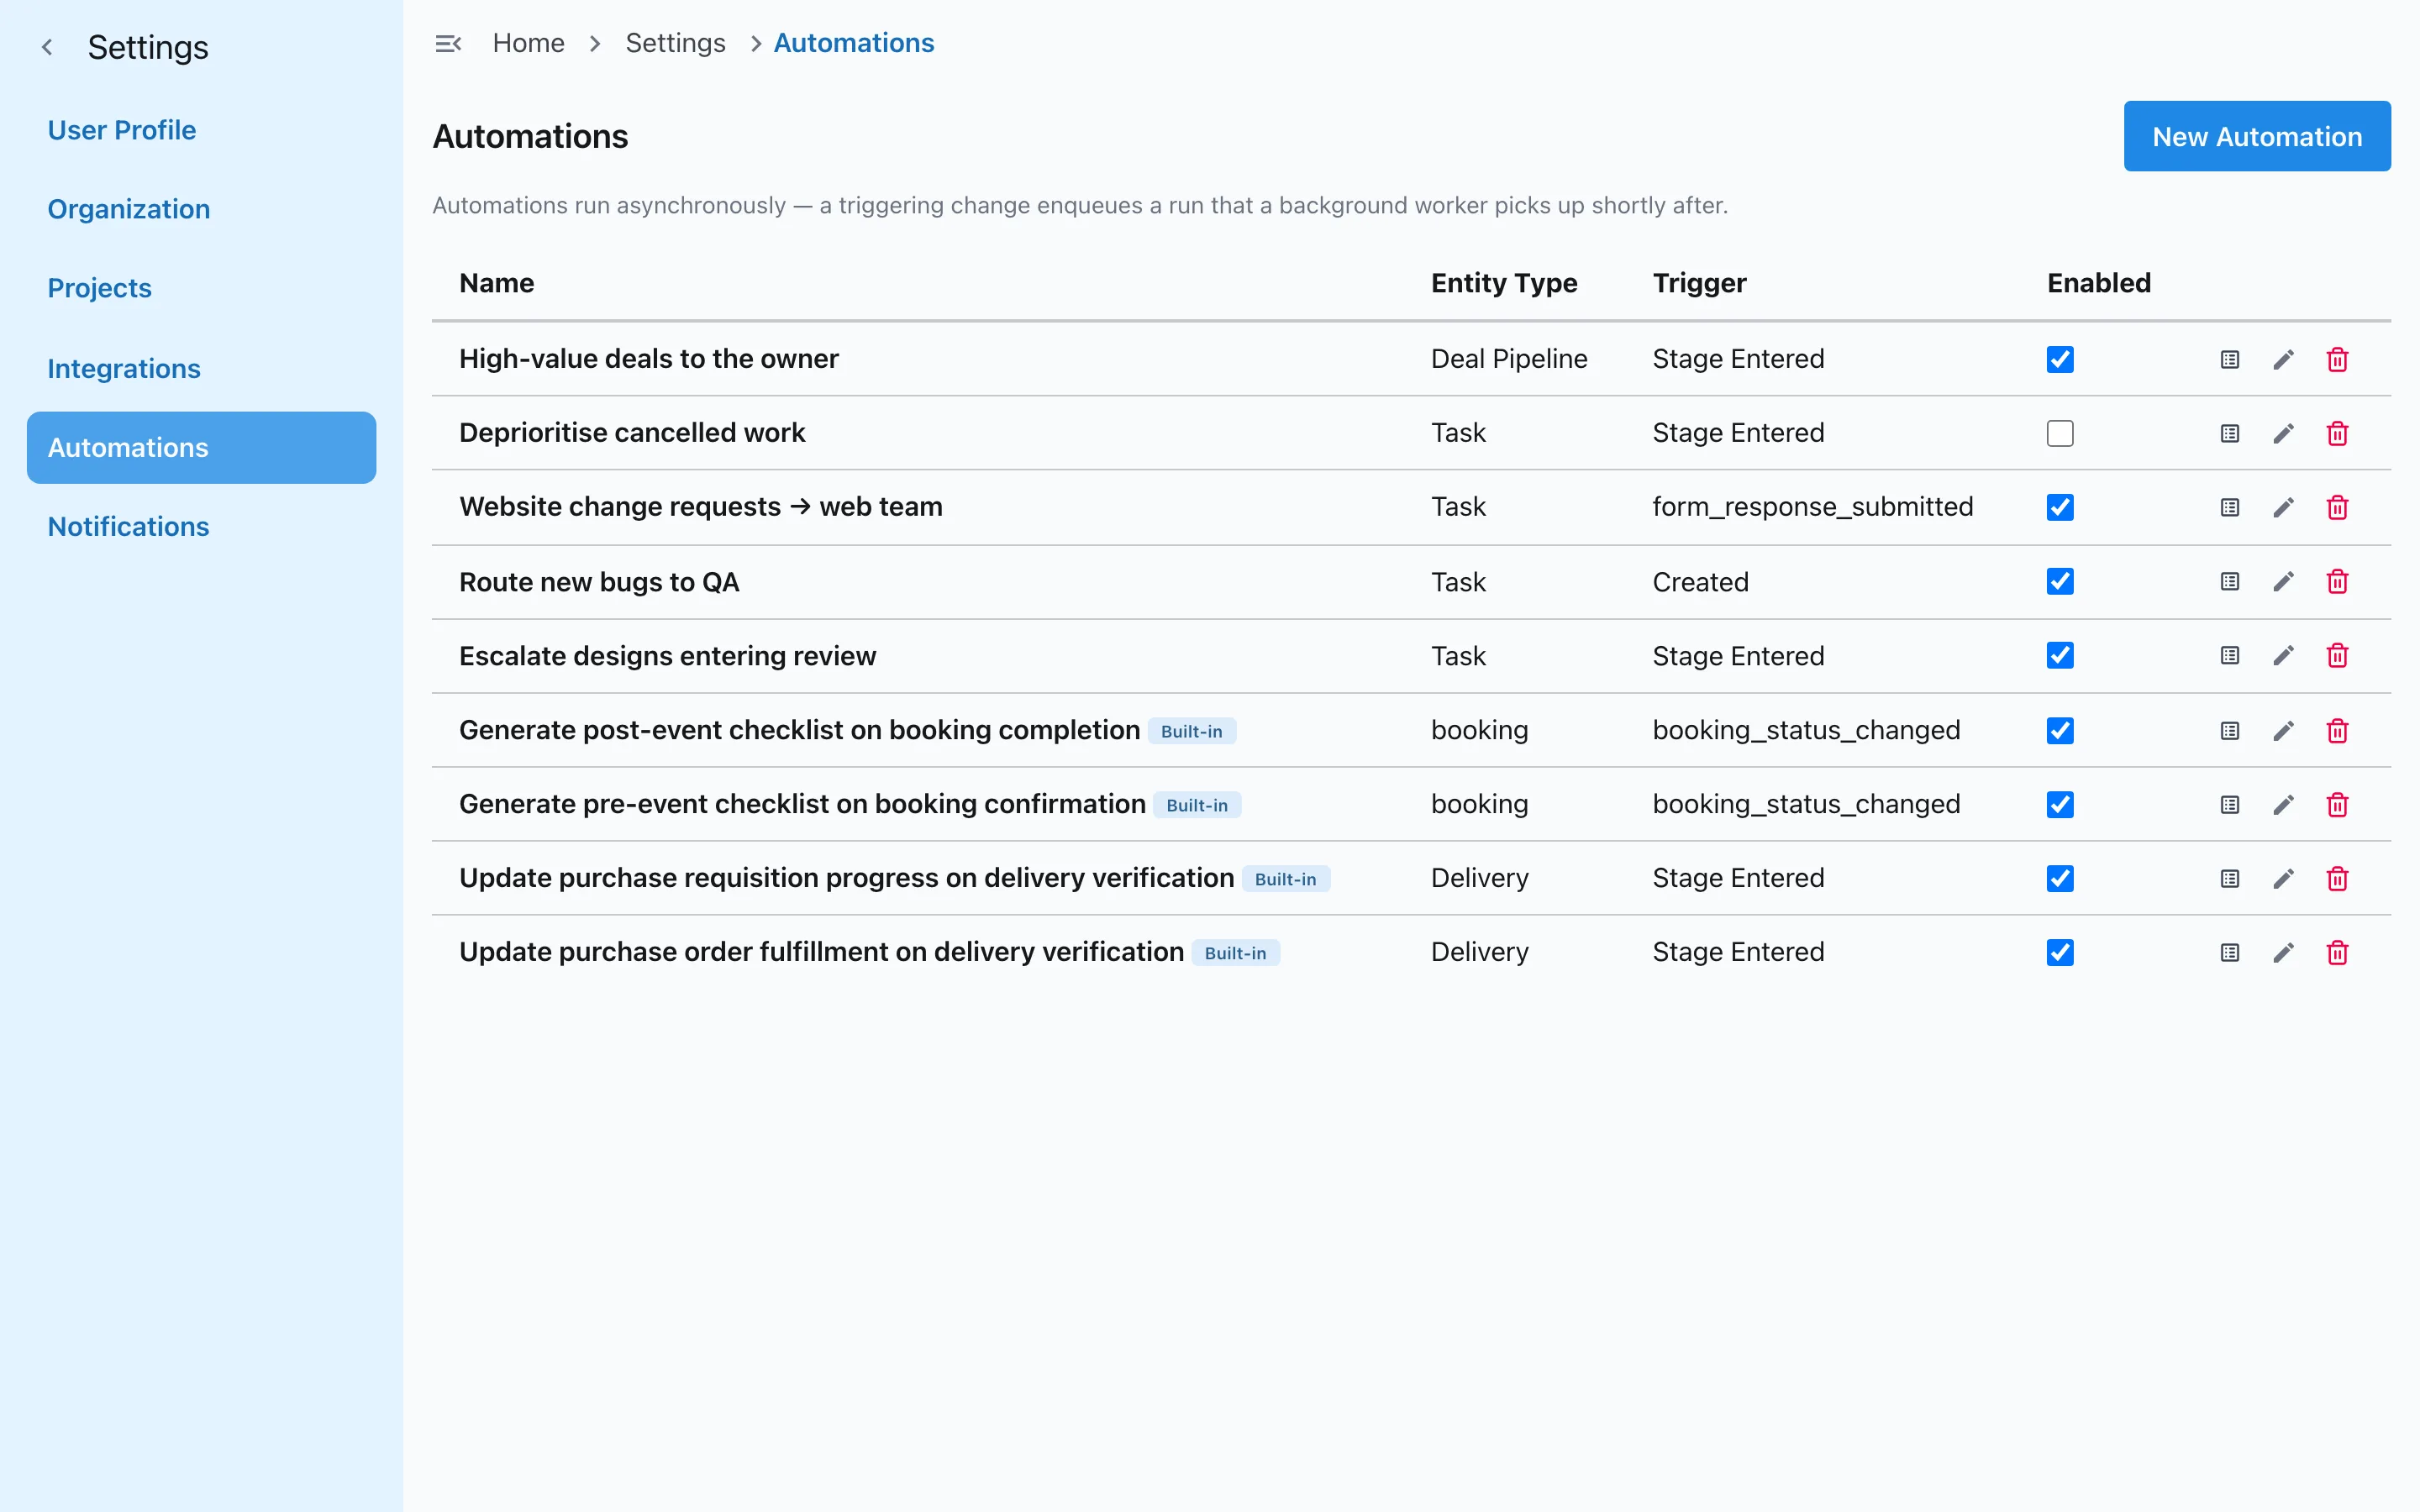Viewport: 2420px width, 1512px height.
Task: Toggle Escalate designs entering review enabled checkbox
Action: click(x=2060, y=655)
